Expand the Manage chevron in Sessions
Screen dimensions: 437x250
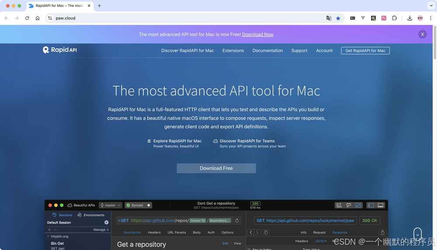click(108, 229)
